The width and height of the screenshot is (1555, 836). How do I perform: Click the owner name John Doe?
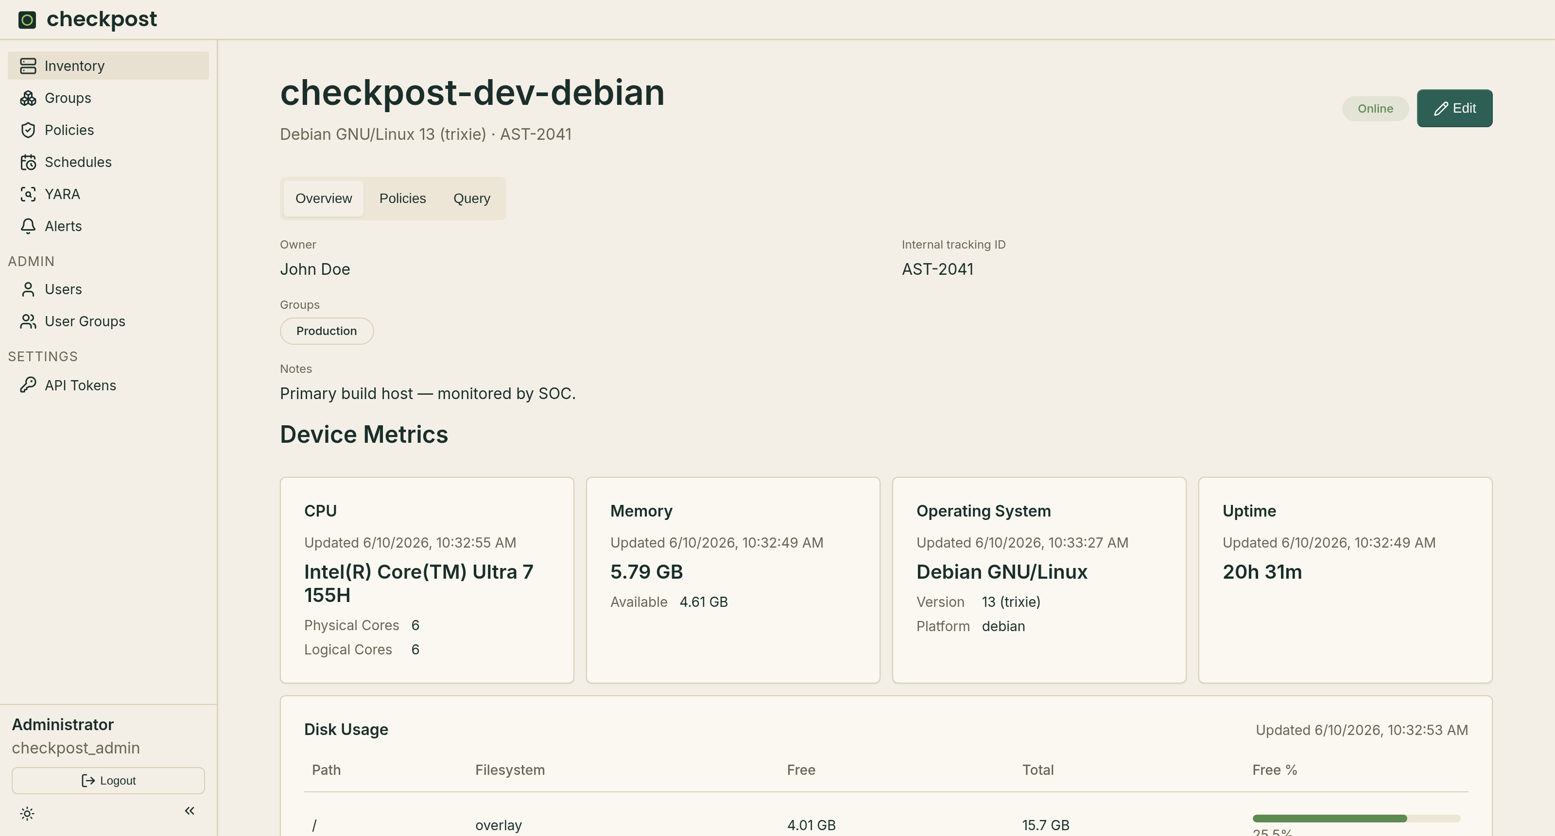[x=315, y=269]
